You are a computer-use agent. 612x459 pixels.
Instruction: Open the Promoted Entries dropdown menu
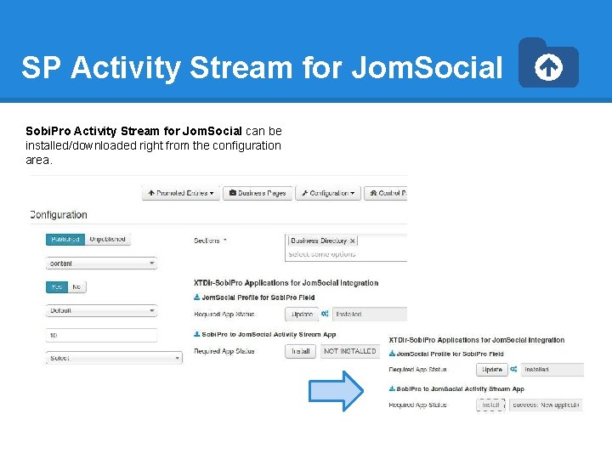[181, 193]
